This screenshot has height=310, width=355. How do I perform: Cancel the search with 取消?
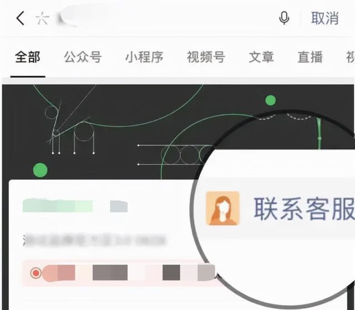pyautogui.click(x=324, y=18)
